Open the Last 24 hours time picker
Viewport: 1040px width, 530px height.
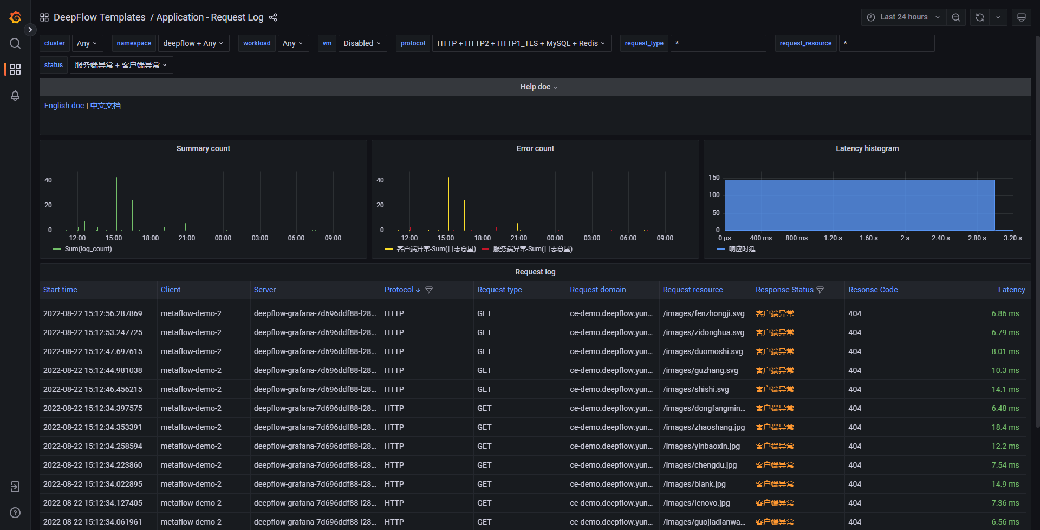pyautogui.click(x=903, y=17)
